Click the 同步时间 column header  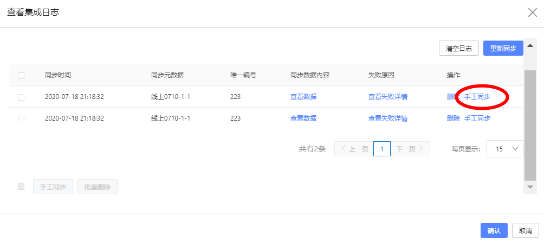point(58,75)
